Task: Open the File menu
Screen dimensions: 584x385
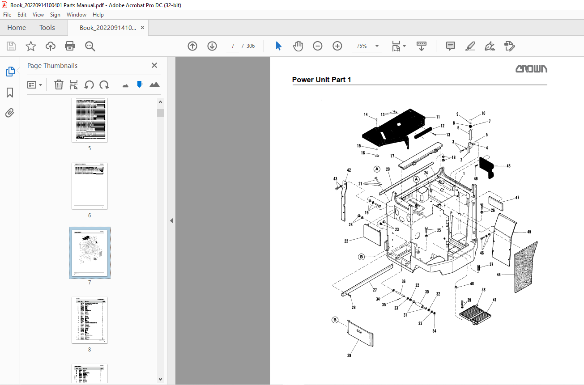Action: pos(7,15)
